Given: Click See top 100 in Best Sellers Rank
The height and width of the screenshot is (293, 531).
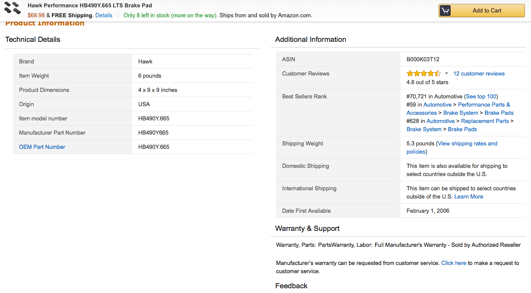Looking at the screenshot, I should click(480, 96).
